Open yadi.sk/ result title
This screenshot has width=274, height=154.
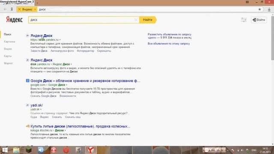pyautogui.click(x=36, y=105)
